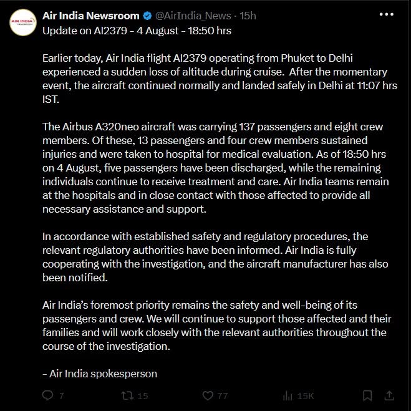
Task: Click the paragraph about Phuket to Delhi flight
Action: pos(220,79)
